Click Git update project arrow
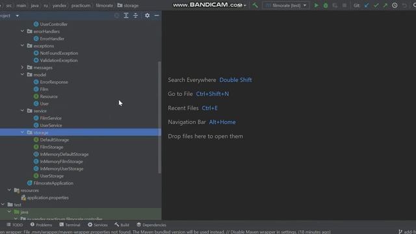 367,5
